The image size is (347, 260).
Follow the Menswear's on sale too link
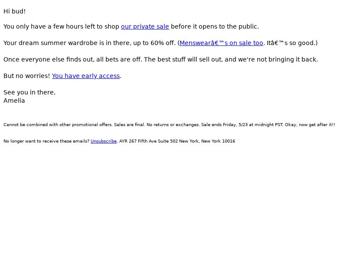(221, 43)
